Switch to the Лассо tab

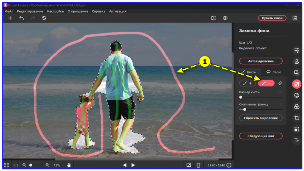(274, 72)
